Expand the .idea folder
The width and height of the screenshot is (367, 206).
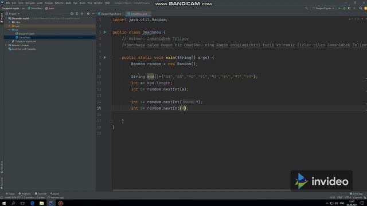[10, 22]
